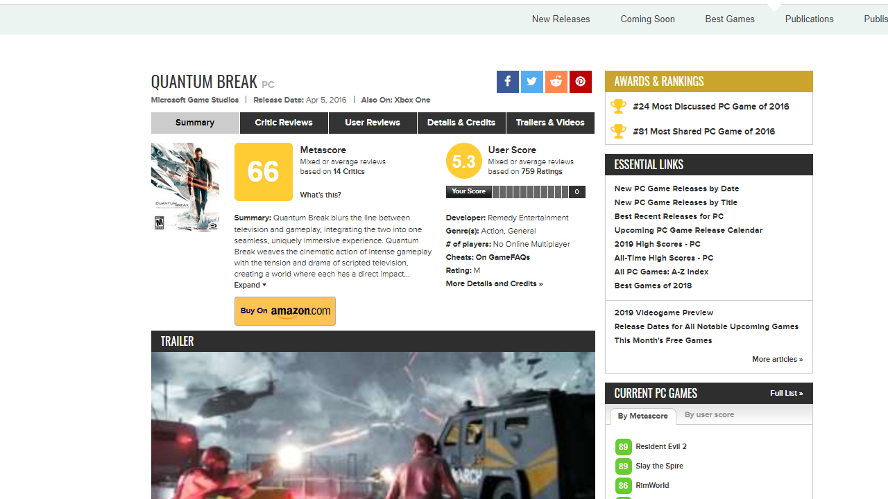
Task: Open Publications in top navigation
Action: [809, 19]
